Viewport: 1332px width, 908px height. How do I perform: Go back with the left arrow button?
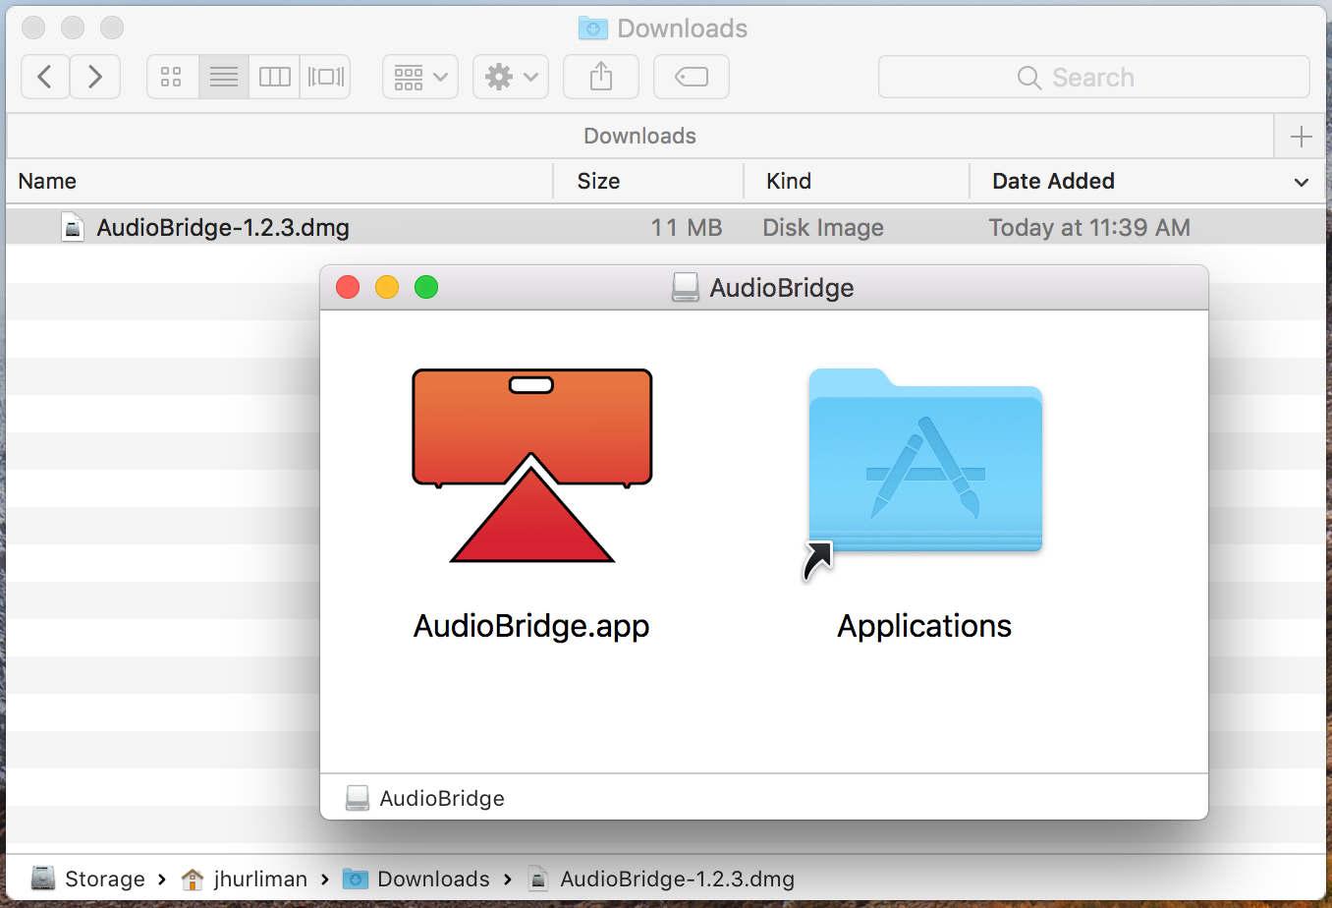pyautogui.click(x=45, y=77)
